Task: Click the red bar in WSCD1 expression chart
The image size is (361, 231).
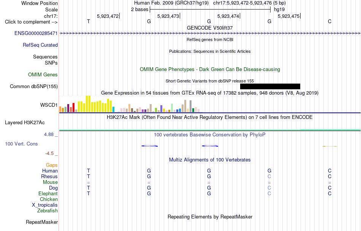Action: point(73,108)
